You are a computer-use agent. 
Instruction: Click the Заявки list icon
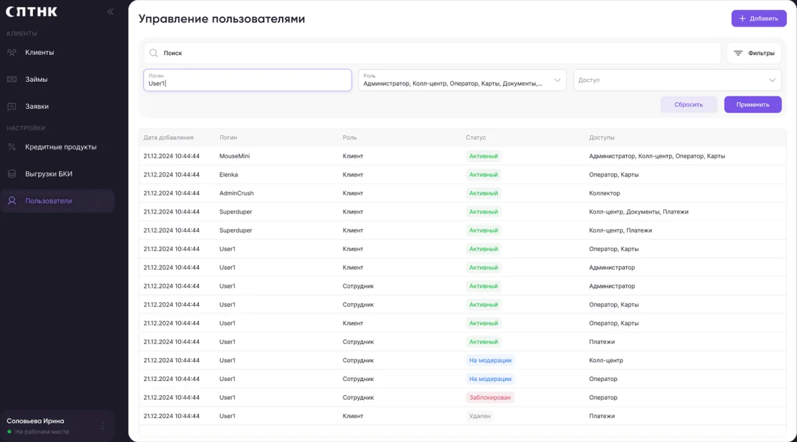click(11, 106)
